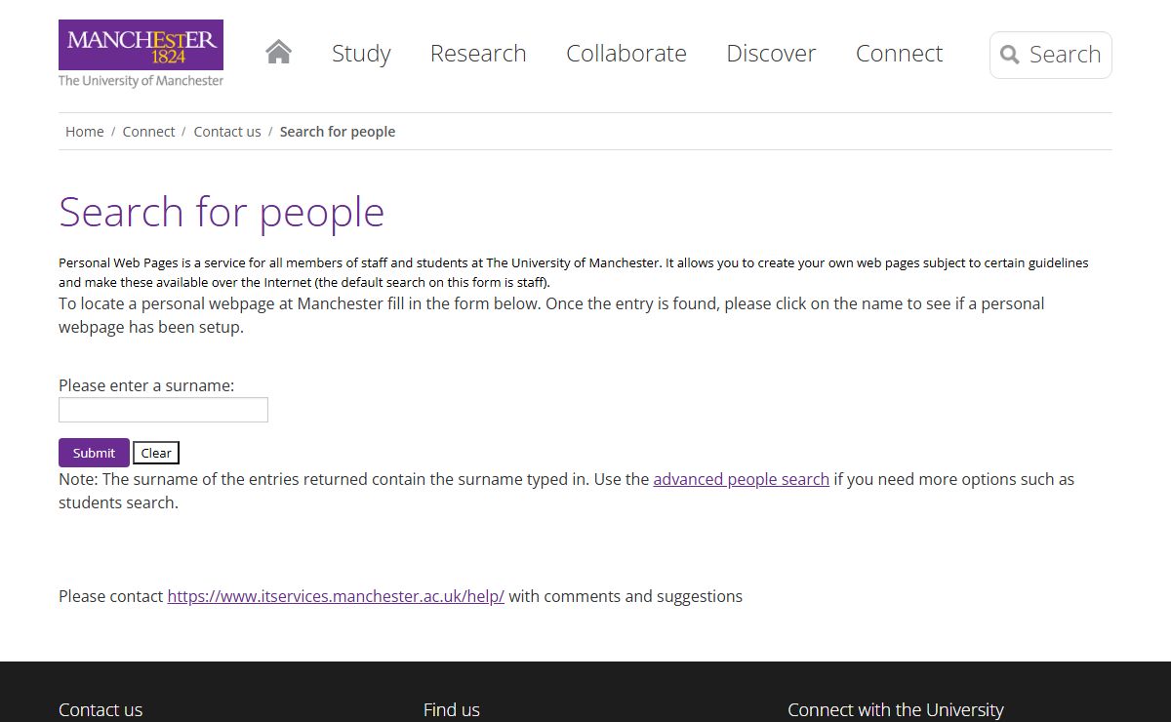Open the advanced people search link
Screen dimensions: 1171x722
point(741,479)
